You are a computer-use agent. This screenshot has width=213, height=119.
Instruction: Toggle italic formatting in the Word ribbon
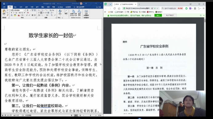pos(14,13)
